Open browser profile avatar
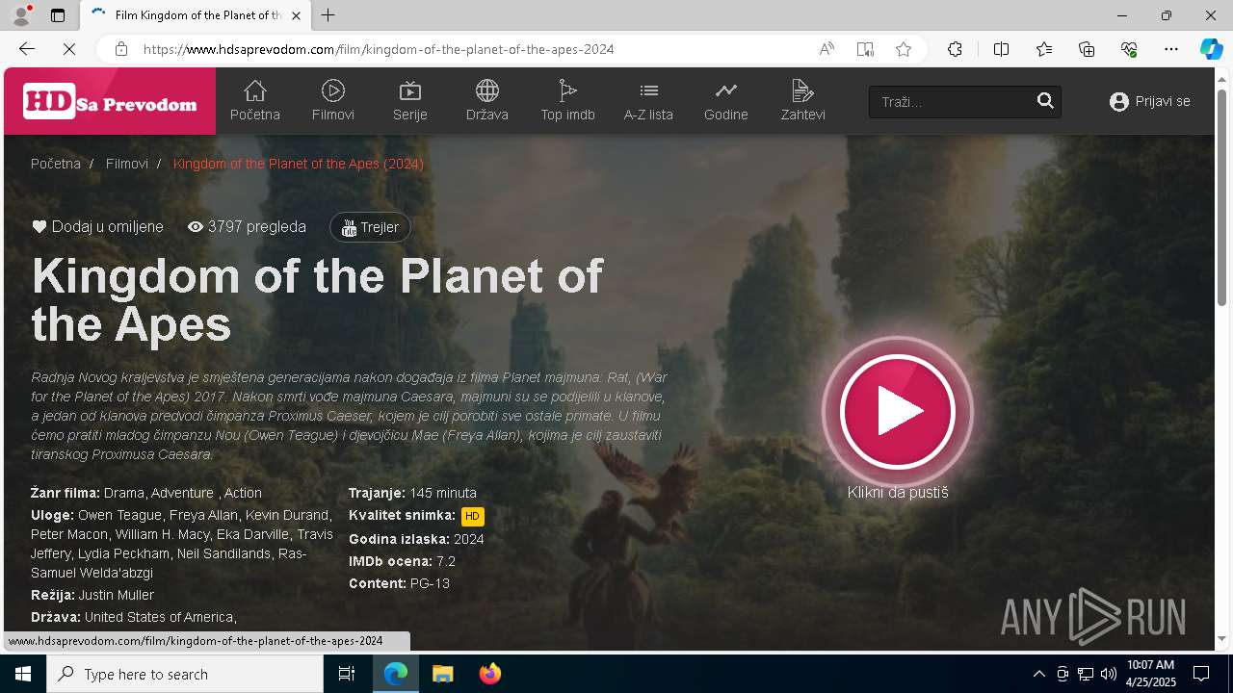1233x693 pixels. (x=20, y=15)
